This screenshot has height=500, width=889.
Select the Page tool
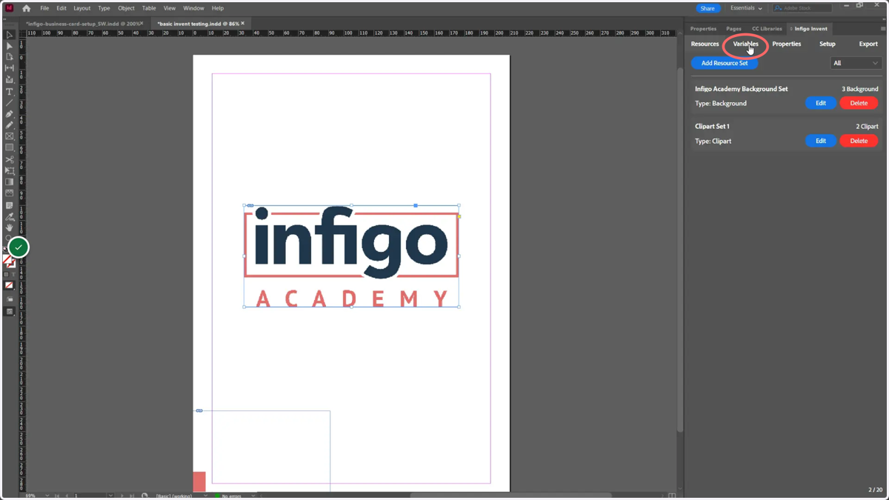tap(10, 57)
